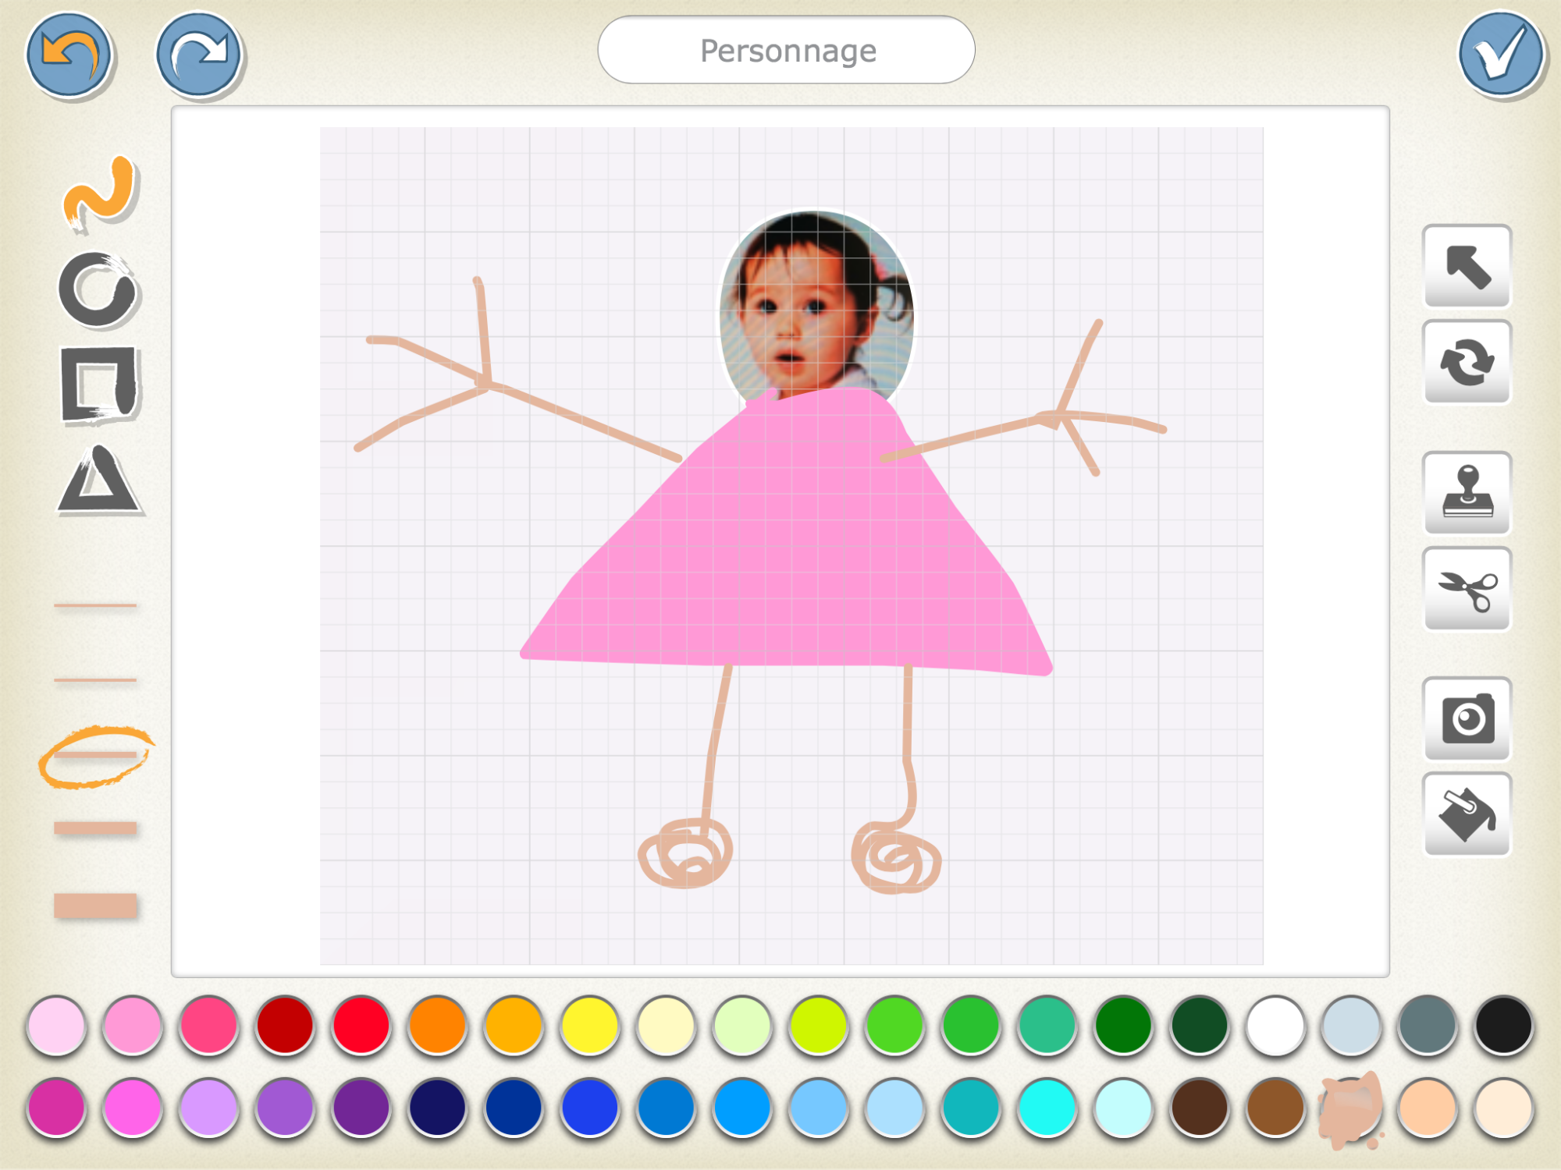Edit the Personnage name field
The width and height of the screenshot is (1561, 1170).
tap(786, 51)
